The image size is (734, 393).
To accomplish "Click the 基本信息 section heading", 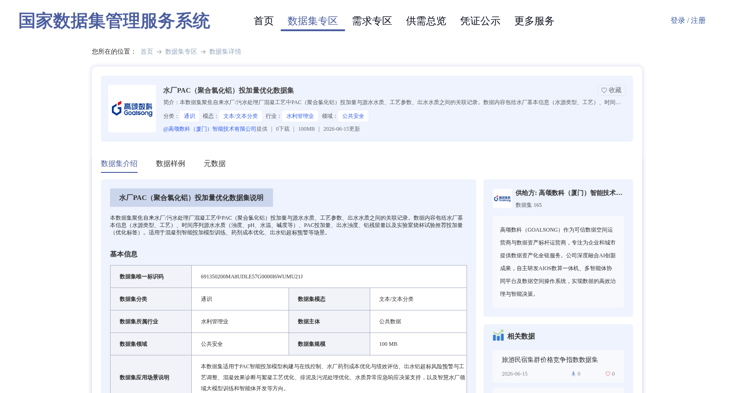I will [x=124, y=254].
